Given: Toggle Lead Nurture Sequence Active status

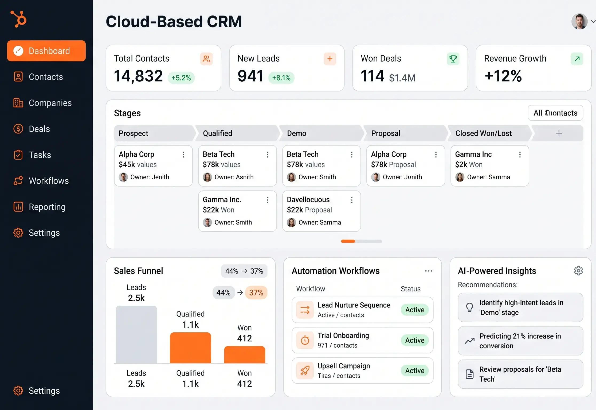Looking at the screenshot, I should coord(415,310).
